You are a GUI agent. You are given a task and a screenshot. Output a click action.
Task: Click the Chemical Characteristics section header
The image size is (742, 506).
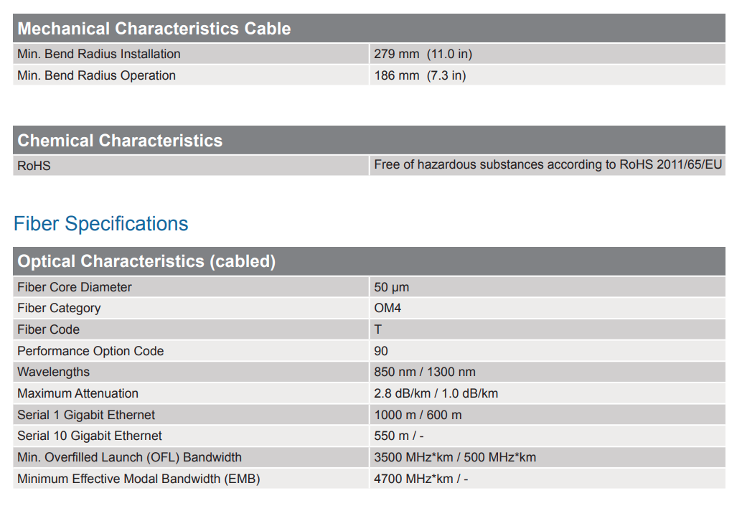[x=120, y=141]
